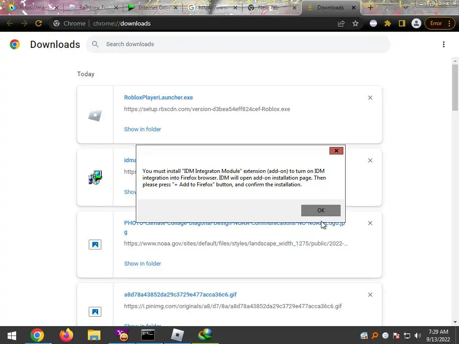The image size is (459, 344).
Task: Switch to the Internet Do tab
Action: point(152,8)
